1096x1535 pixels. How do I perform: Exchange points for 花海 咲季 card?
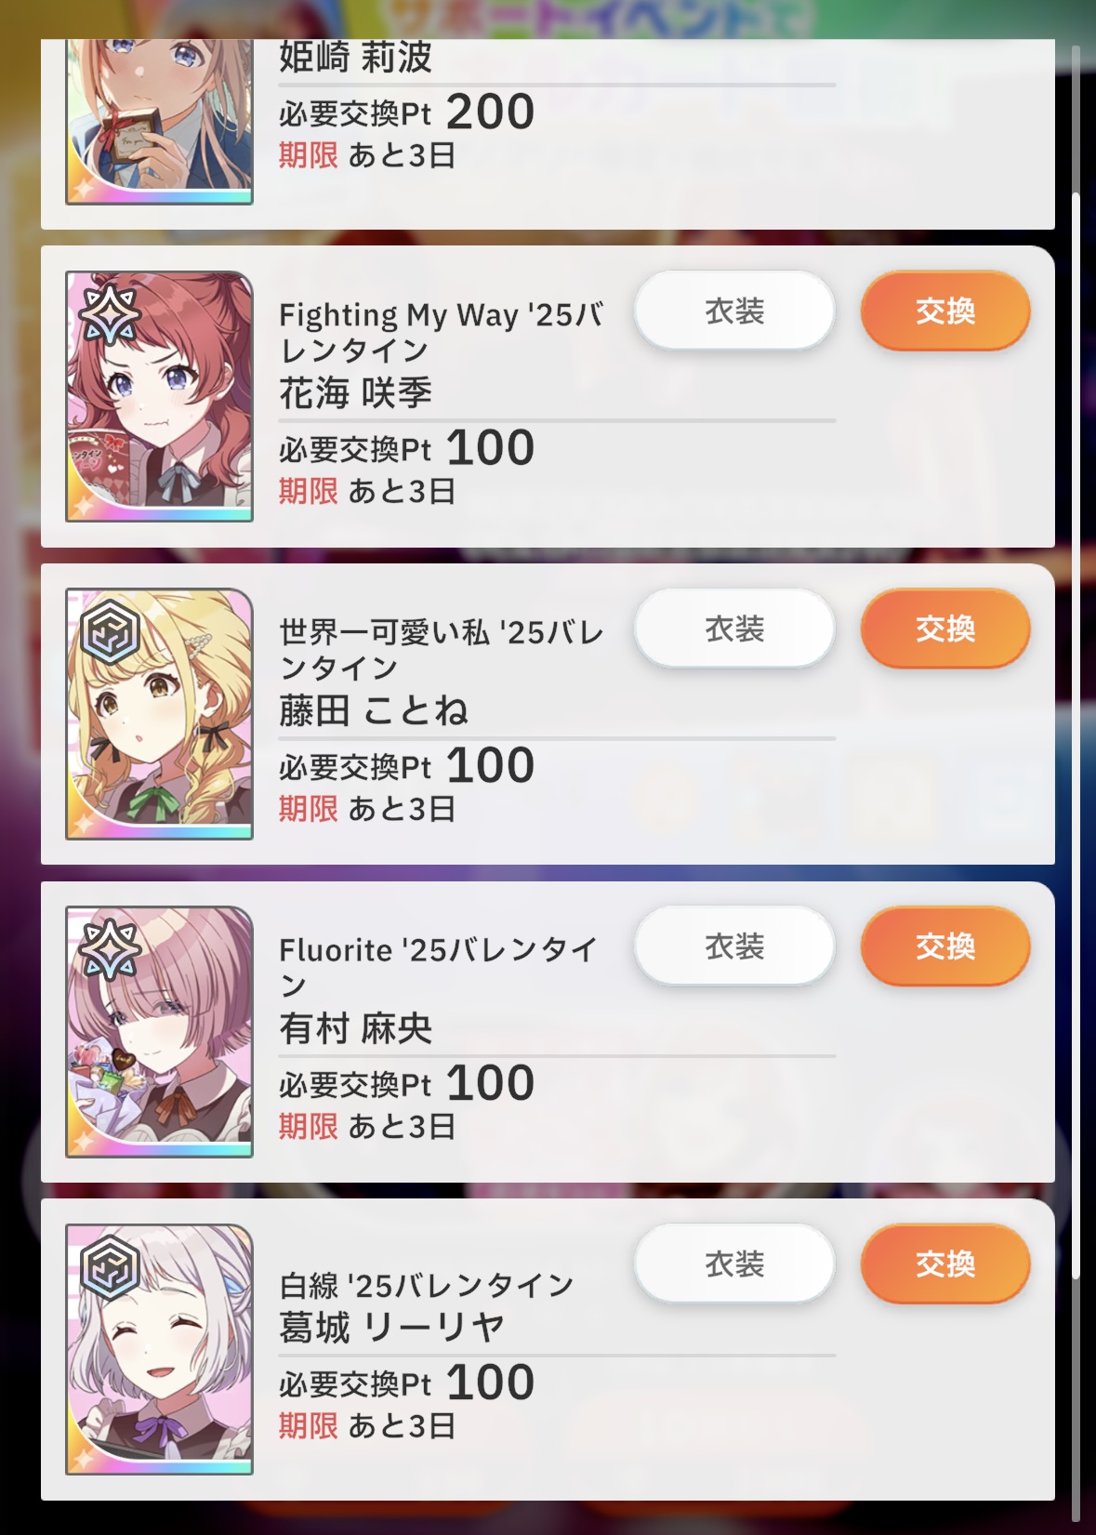(945, 311)
